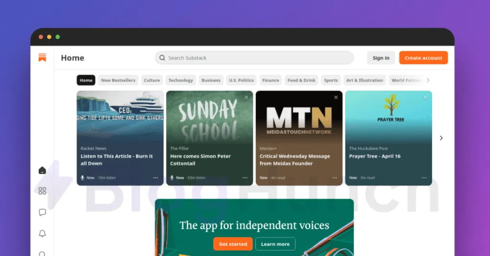Click '10m listen' on Racket News card
This screenshot has height=256, width=490.
tap(107, 178)
